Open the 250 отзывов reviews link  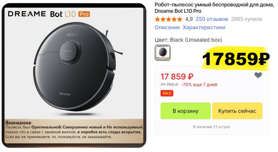[x=212, y=19]
